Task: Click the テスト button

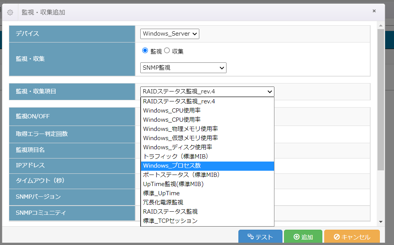Action: pyautogui.click(x=260, y=237)
